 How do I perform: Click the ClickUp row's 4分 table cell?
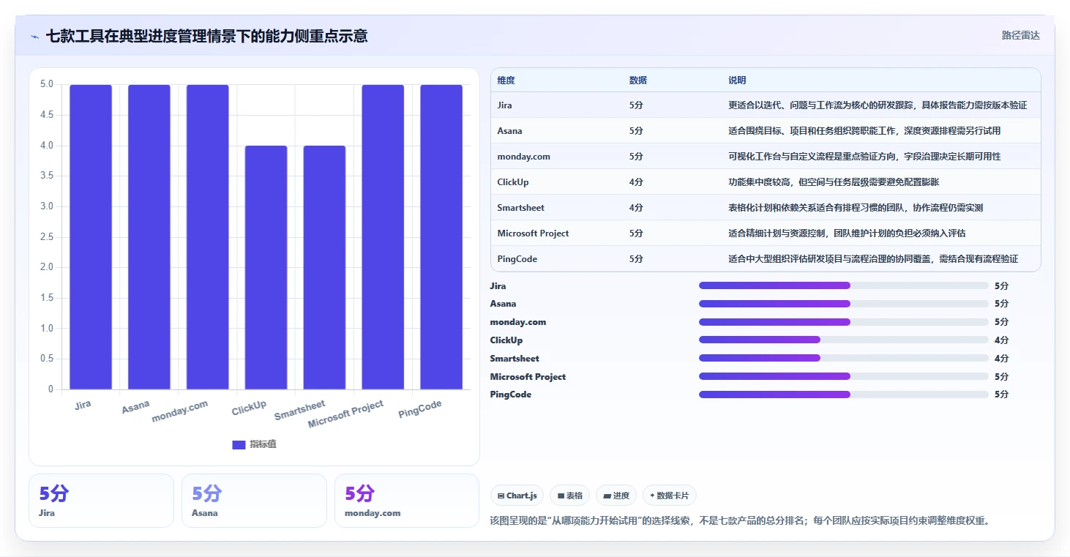pos(636,182)
